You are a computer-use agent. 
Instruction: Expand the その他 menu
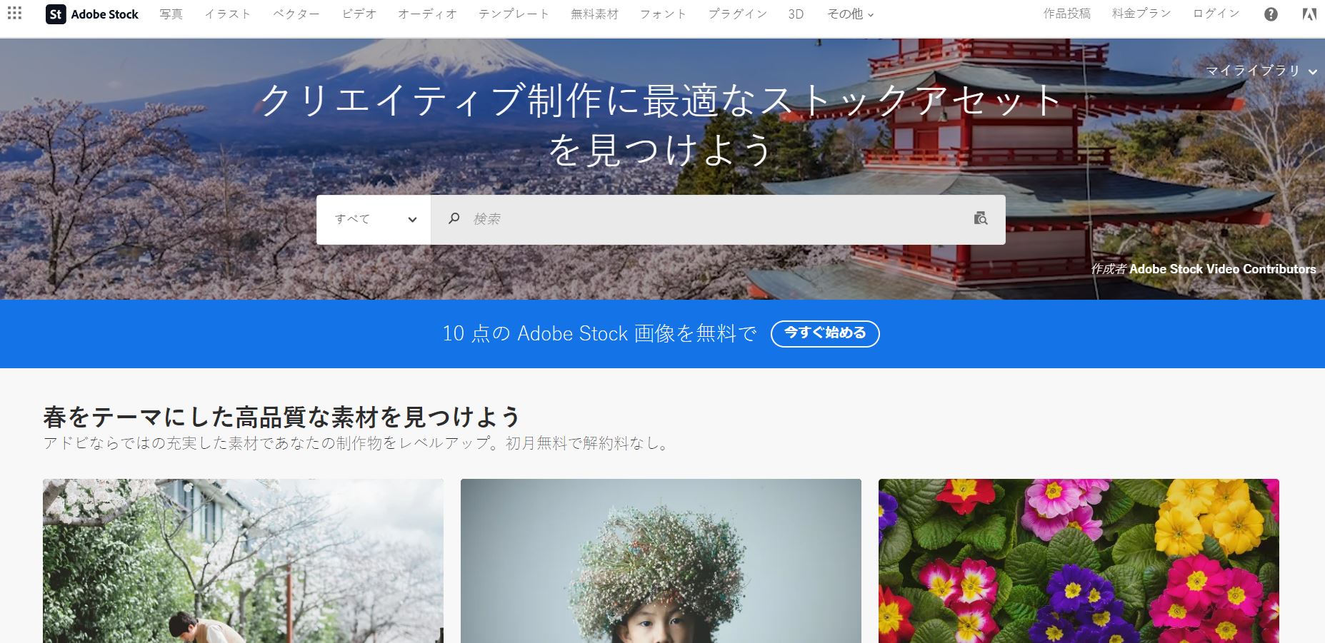click(848, 13)
